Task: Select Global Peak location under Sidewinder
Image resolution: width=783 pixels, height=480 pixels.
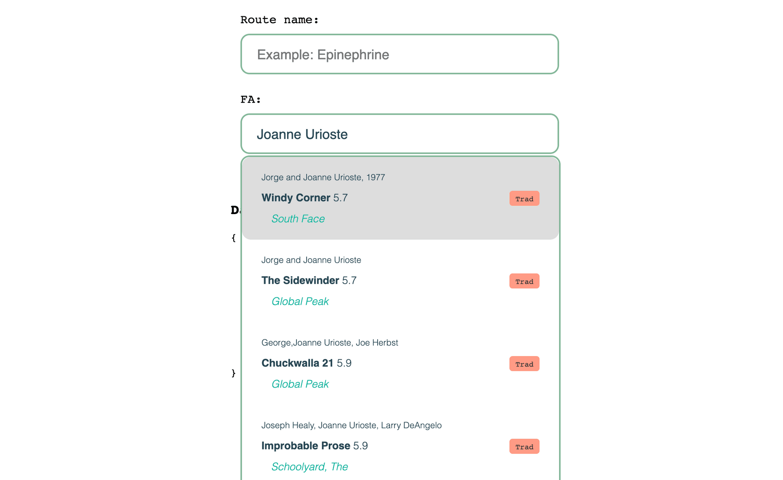Action: click(300, 301)
